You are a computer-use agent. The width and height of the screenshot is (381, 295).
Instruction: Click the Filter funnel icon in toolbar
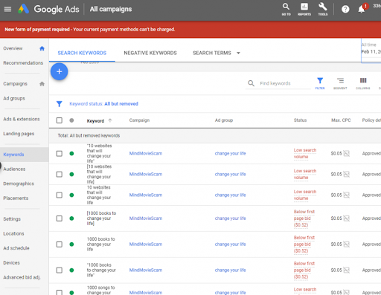coord(320,83)
